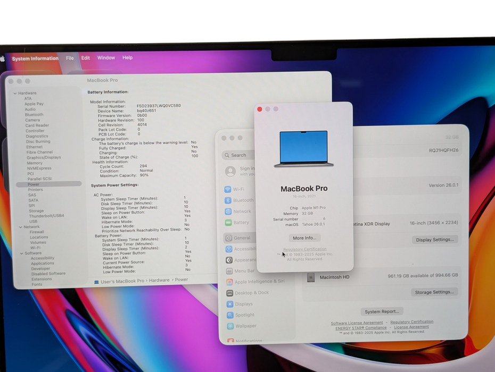
Task: Open Regulatory Certification link in System Settings footer
Action: [x=411, y=322]
